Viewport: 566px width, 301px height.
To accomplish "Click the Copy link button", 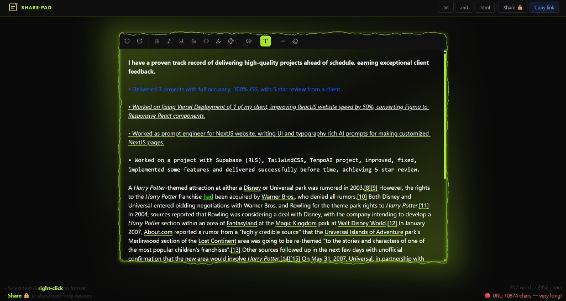I will point(544,7).
